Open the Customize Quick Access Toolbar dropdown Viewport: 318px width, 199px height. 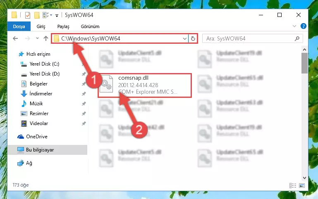tap(57, 15)
